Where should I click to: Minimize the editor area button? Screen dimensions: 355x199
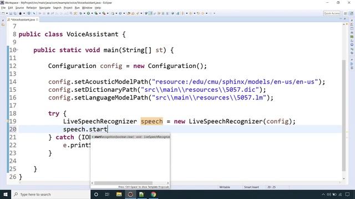click(x=341, y=19)
